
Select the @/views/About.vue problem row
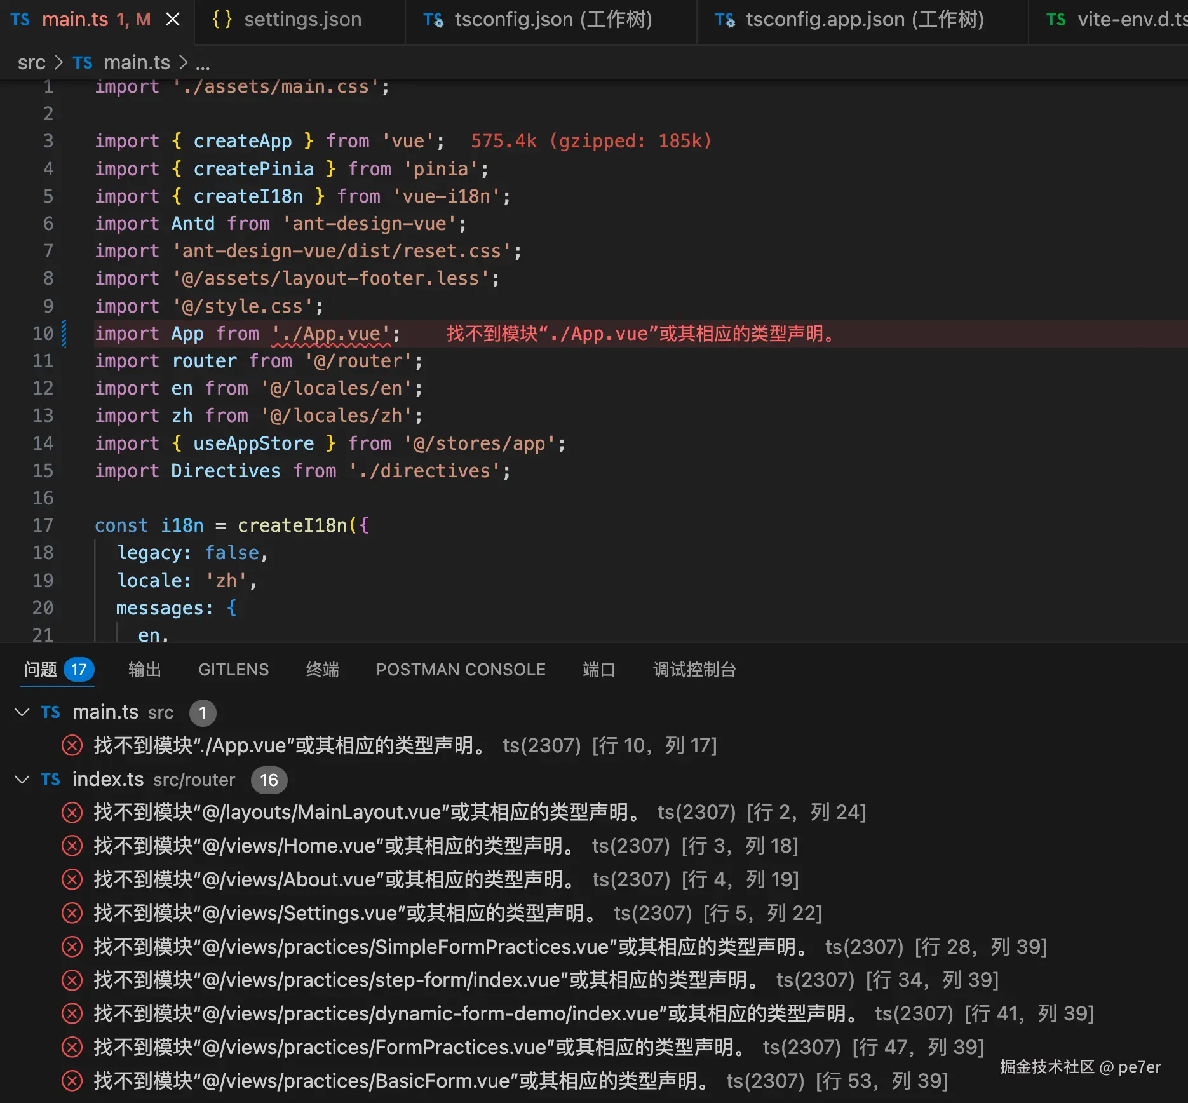coord(594,880)
